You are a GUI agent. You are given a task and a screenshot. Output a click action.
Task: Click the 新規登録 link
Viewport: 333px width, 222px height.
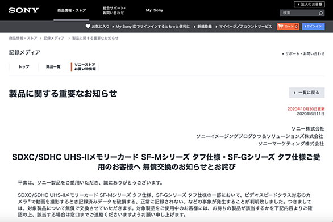click(205, 27)
